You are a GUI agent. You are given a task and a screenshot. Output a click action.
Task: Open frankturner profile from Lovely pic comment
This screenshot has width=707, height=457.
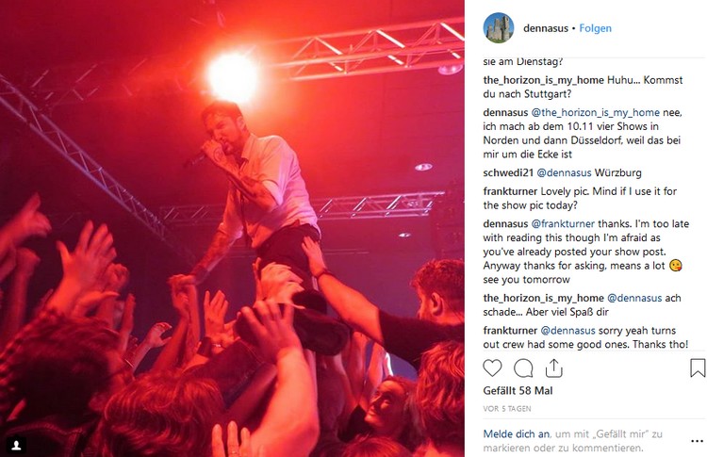click(x=510, y=191)
